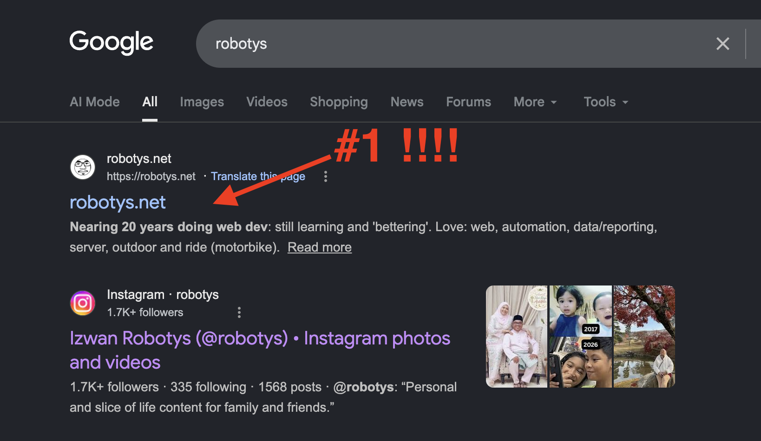The height and width of the screenshot is (441, 761).
Task: Select the All results tab
Action: point(150,102)
